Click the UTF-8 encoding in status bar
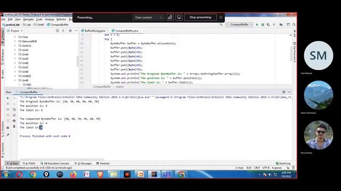The image size is (341, 191). pos(266,168)
